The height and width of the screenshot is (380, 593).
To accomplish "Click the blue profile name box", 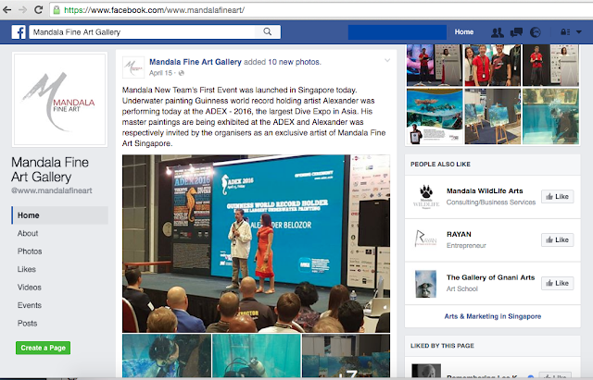I will coord(397,32).
